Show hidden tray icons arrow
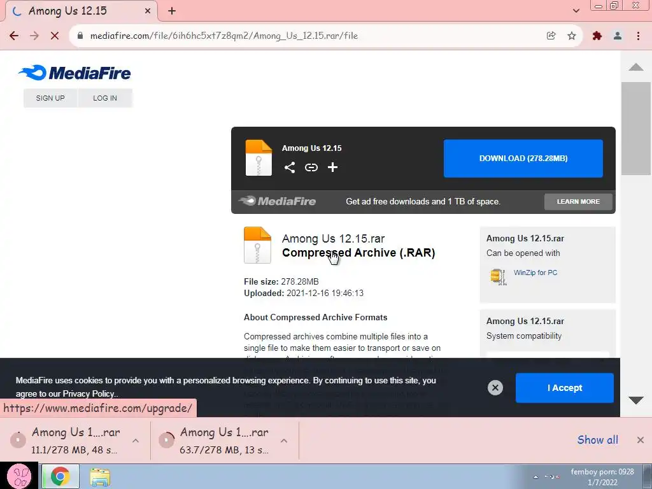The image size is (652, 489). pyautogui.click(x=536, y=477)
